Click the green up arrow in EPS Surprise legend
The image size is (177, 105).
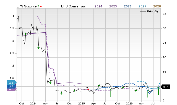[x=38, y=6]
